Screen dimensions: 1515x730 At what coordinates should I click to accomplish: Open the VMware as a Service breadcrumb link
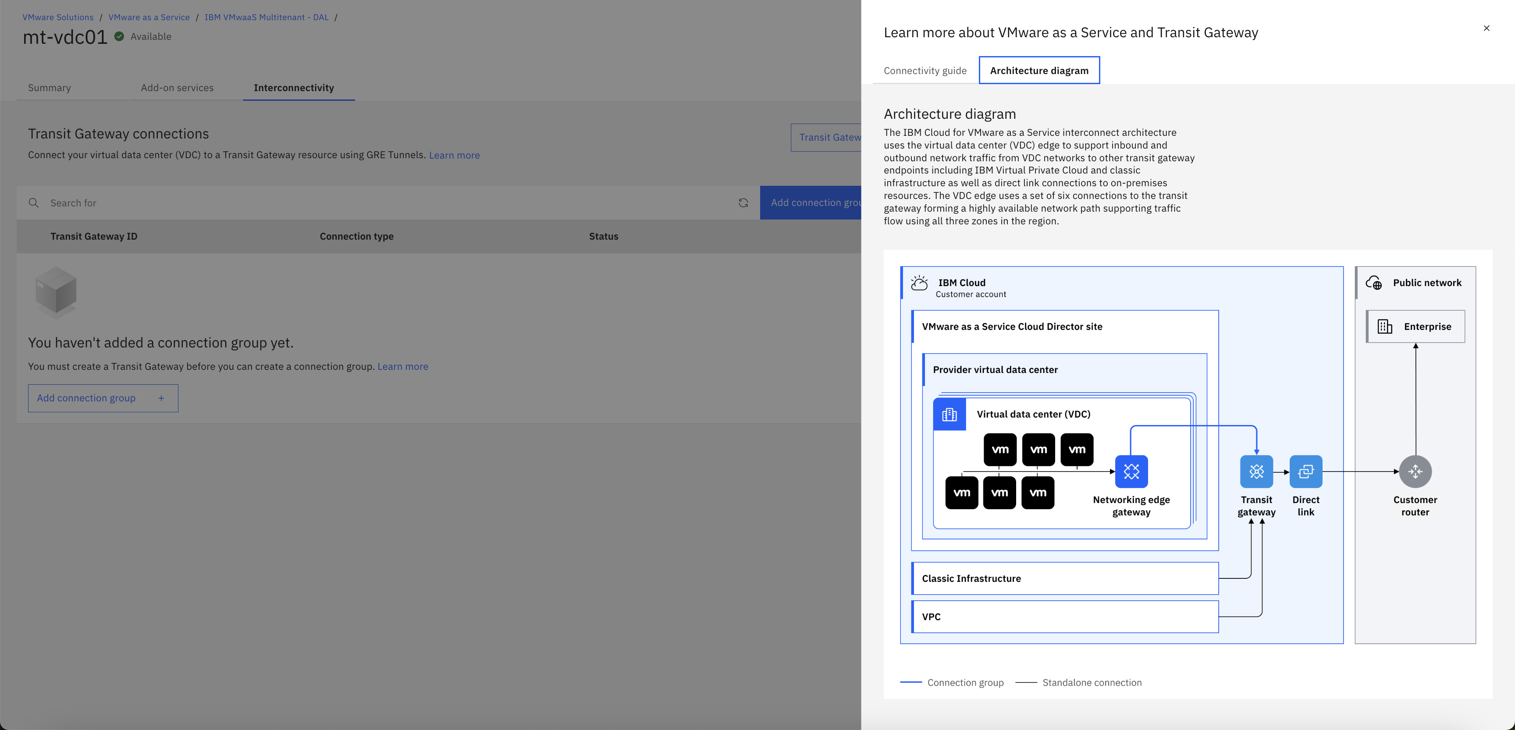click(149, 17)
